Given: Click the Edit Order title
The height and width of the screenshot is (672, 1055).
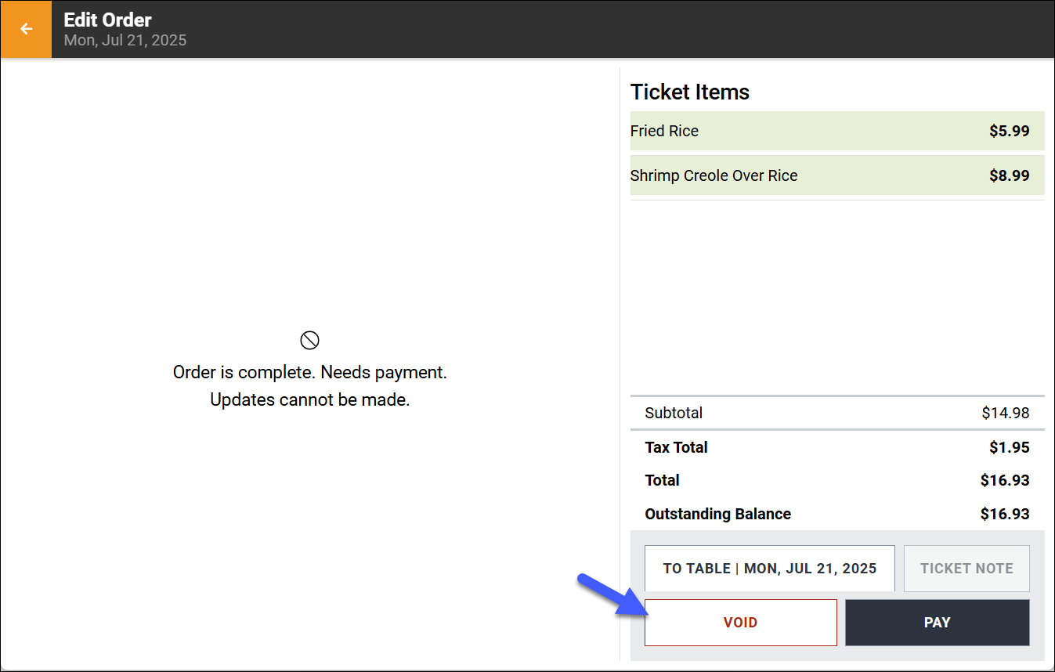Looking at the screenshot, I should [108, 20].
